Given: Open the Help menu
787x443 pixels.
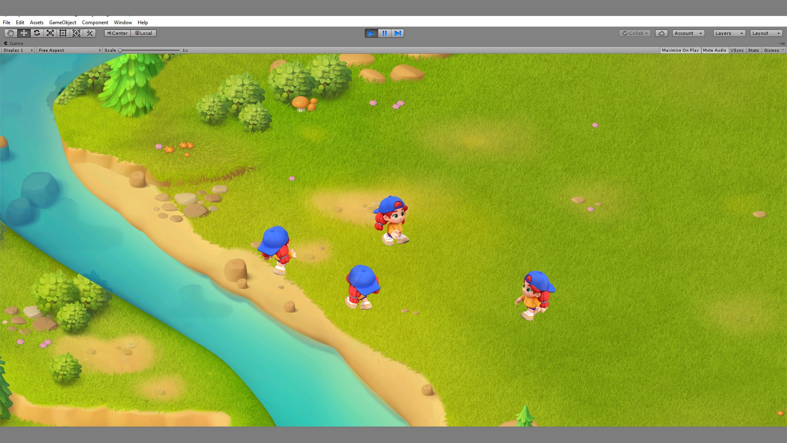Looking at the screenshot, I should 143,23.
